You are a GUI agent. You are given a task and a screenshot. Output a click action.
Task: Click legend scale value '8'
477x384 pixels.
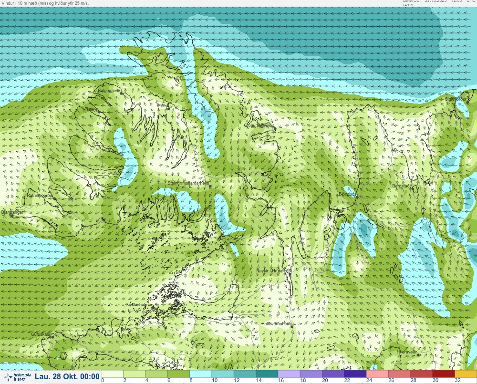point(191,380)
